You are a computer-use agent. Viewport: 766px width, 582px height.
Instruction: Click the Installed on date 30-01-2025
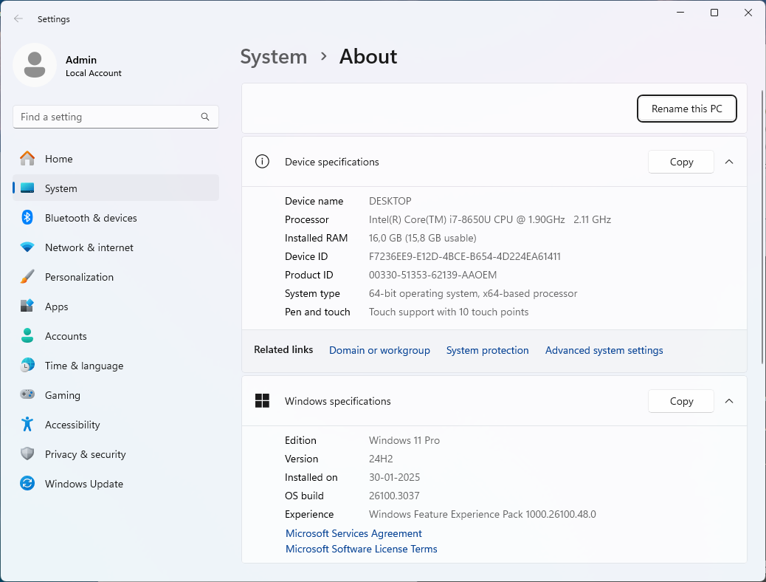point(394,477)
